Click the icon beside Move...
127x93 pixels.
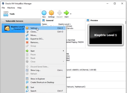coord(27,35)
